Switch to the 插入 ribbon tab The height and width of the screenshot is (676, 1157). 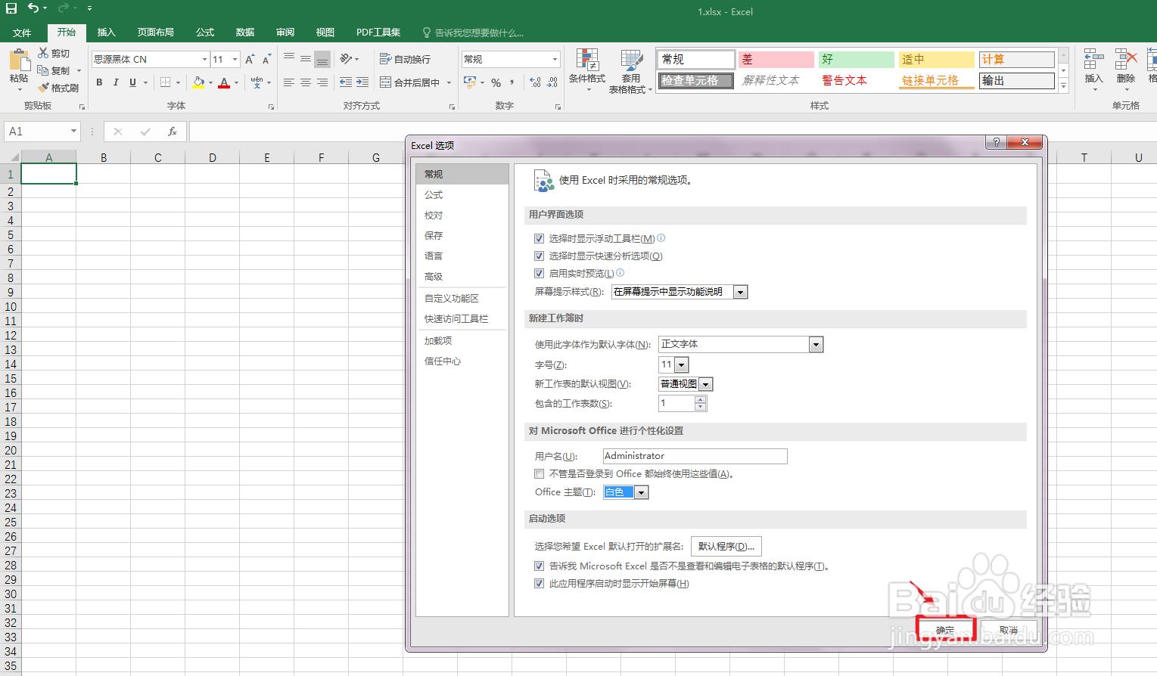pyautogui.click(x=107, y=33)
